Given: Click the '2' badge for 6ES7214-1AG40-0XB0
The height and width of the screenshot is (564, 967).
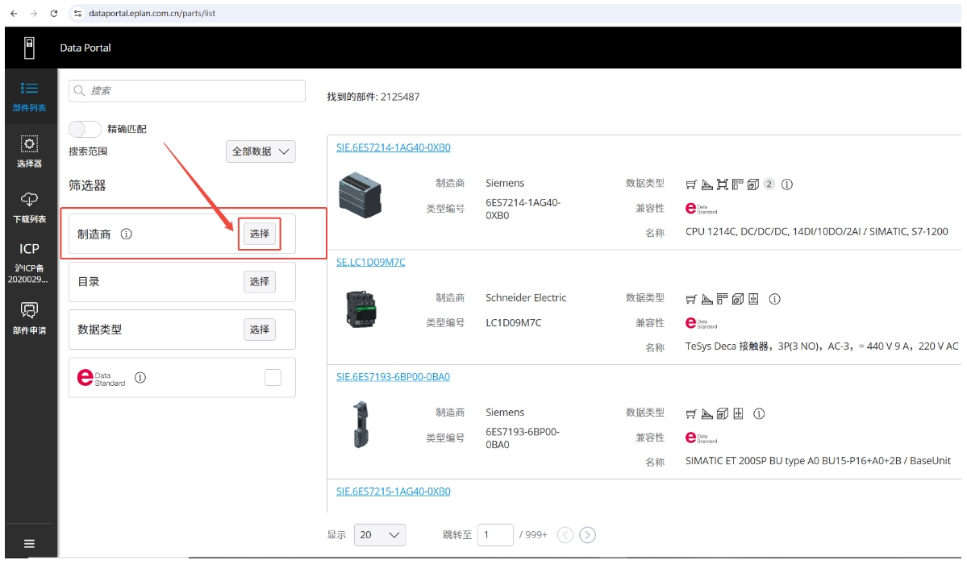Looking at the screenshot, I should tap(769, 184).
